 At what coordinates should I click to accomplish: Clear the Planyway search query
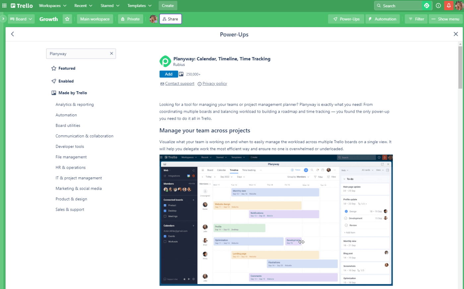111,53
